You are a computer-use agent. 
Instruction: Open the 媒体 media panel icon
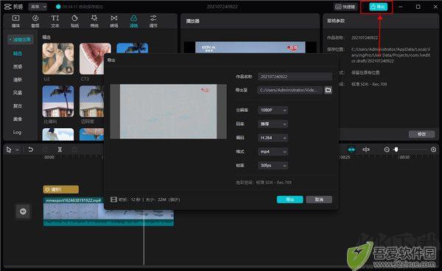pyautogui.click(x=15, y=21)
